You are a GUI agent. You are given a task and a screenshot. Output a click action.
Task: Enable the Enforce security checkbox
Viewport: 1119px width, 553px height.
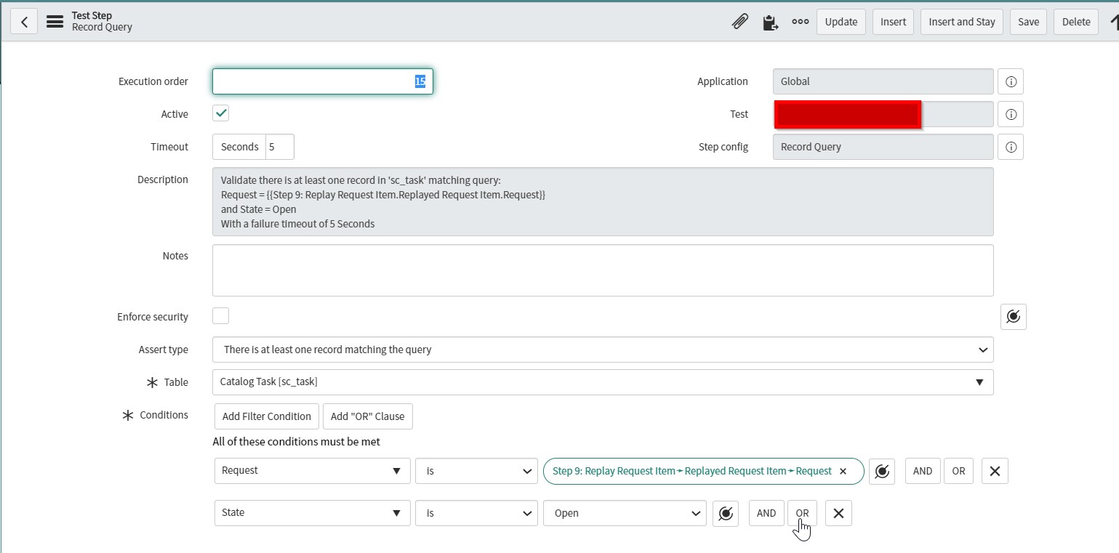pyautogui.click(x=221, y=316)
